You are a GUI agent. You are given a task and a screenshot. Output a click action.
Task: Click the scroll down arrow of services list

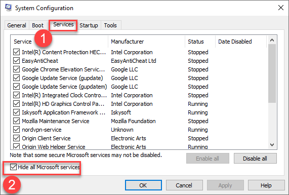point(272,145)
